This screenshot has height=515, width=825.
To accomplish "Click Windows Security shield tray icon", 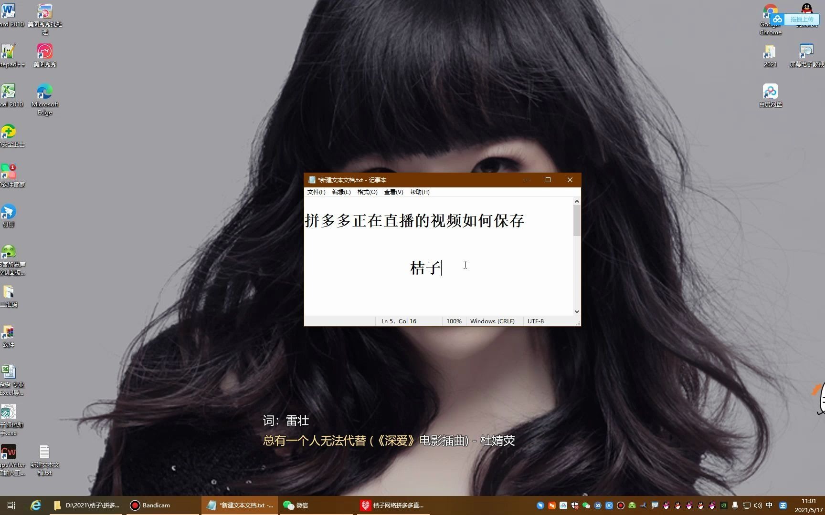I will click(575, 505).
